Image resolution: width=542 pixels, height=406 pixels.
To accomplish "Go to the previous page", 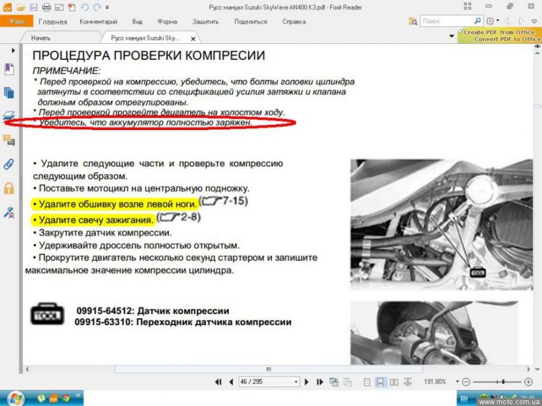I will coord(231,382).
